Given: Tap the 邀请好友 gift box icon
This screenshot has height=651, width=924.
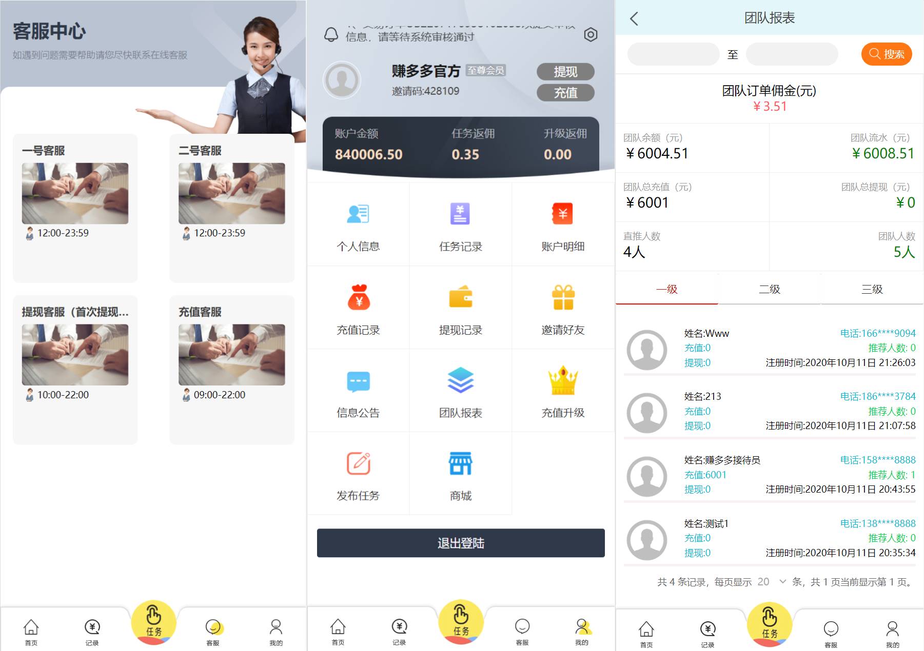Looking at the screenshot, I should click(563, 297).
